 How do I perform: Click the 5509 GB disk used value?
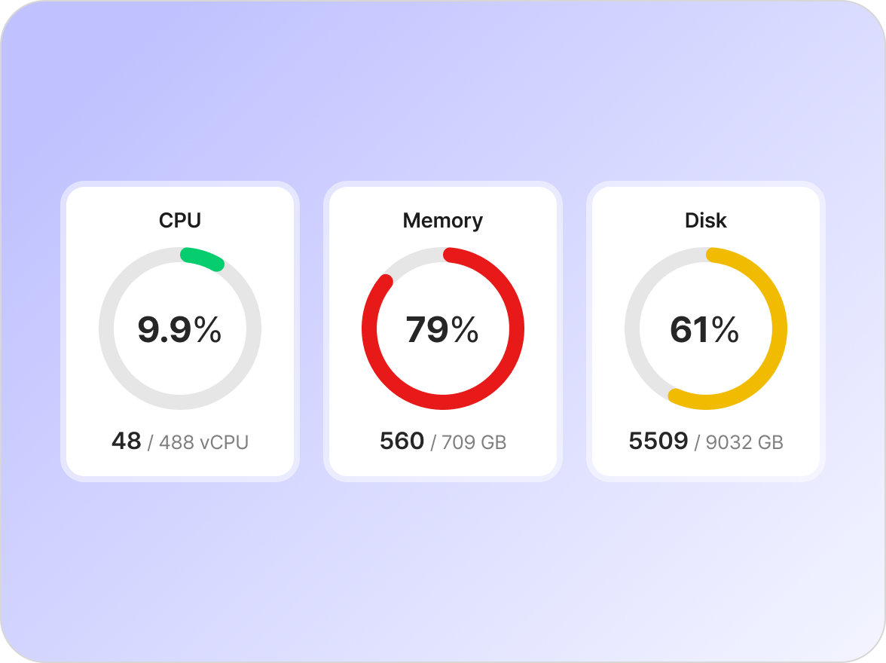tap(658, 441)
